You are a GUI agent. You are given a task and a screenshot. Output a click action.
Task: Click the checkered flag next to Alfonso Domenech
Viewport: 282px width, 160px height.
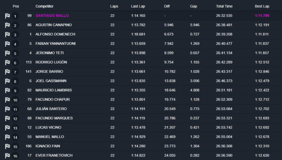pyautogui.click(x=7, y=35)
